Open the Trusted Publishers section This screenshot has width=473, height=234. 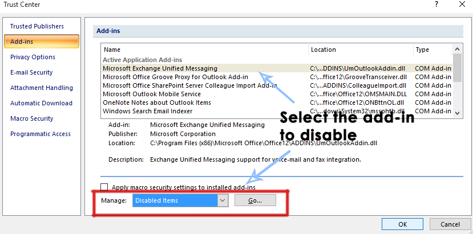pyautogui.click(x=37, y=26)
